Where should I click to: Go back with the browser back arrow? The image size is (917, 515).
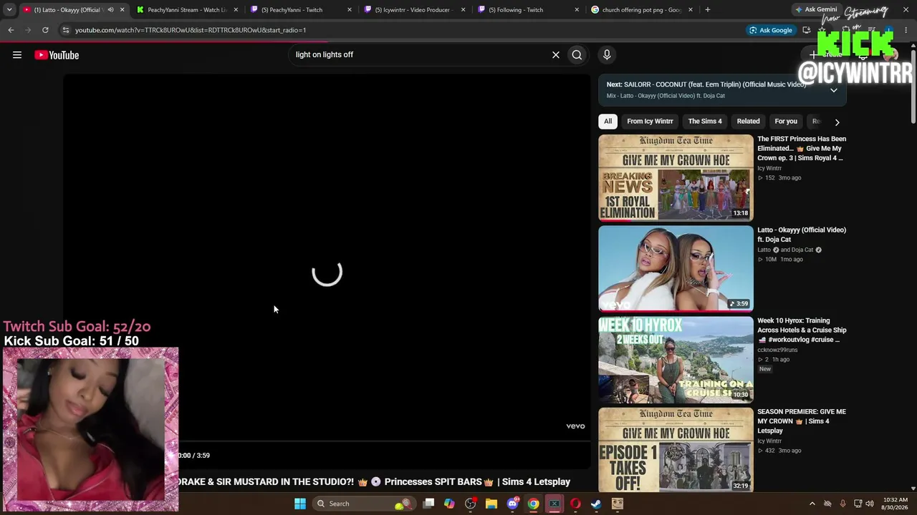(11, 30)
